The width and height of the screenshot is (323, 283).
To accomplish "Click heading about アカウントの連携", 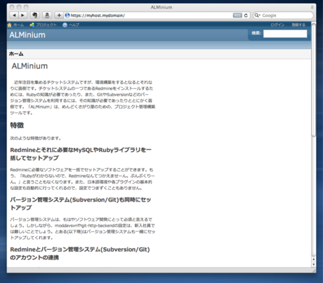I will click(80, 253).
